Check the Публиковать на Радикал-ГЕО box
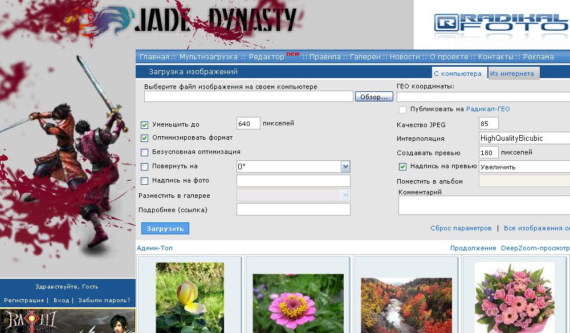 (x=402, y=109)
